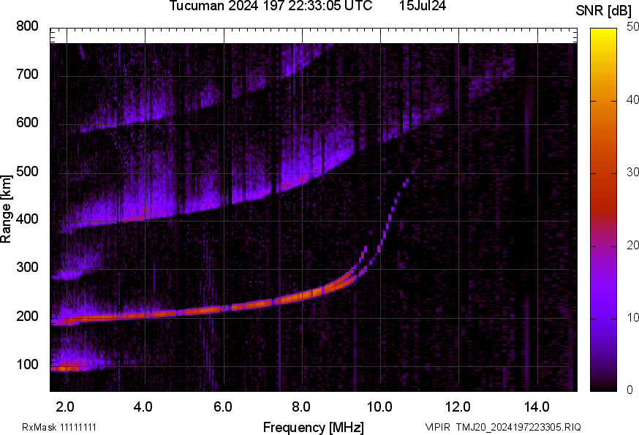Click the frequency tick label '8.0'
The height and width of the screenshot is (435, 639).
click(300, 407)
